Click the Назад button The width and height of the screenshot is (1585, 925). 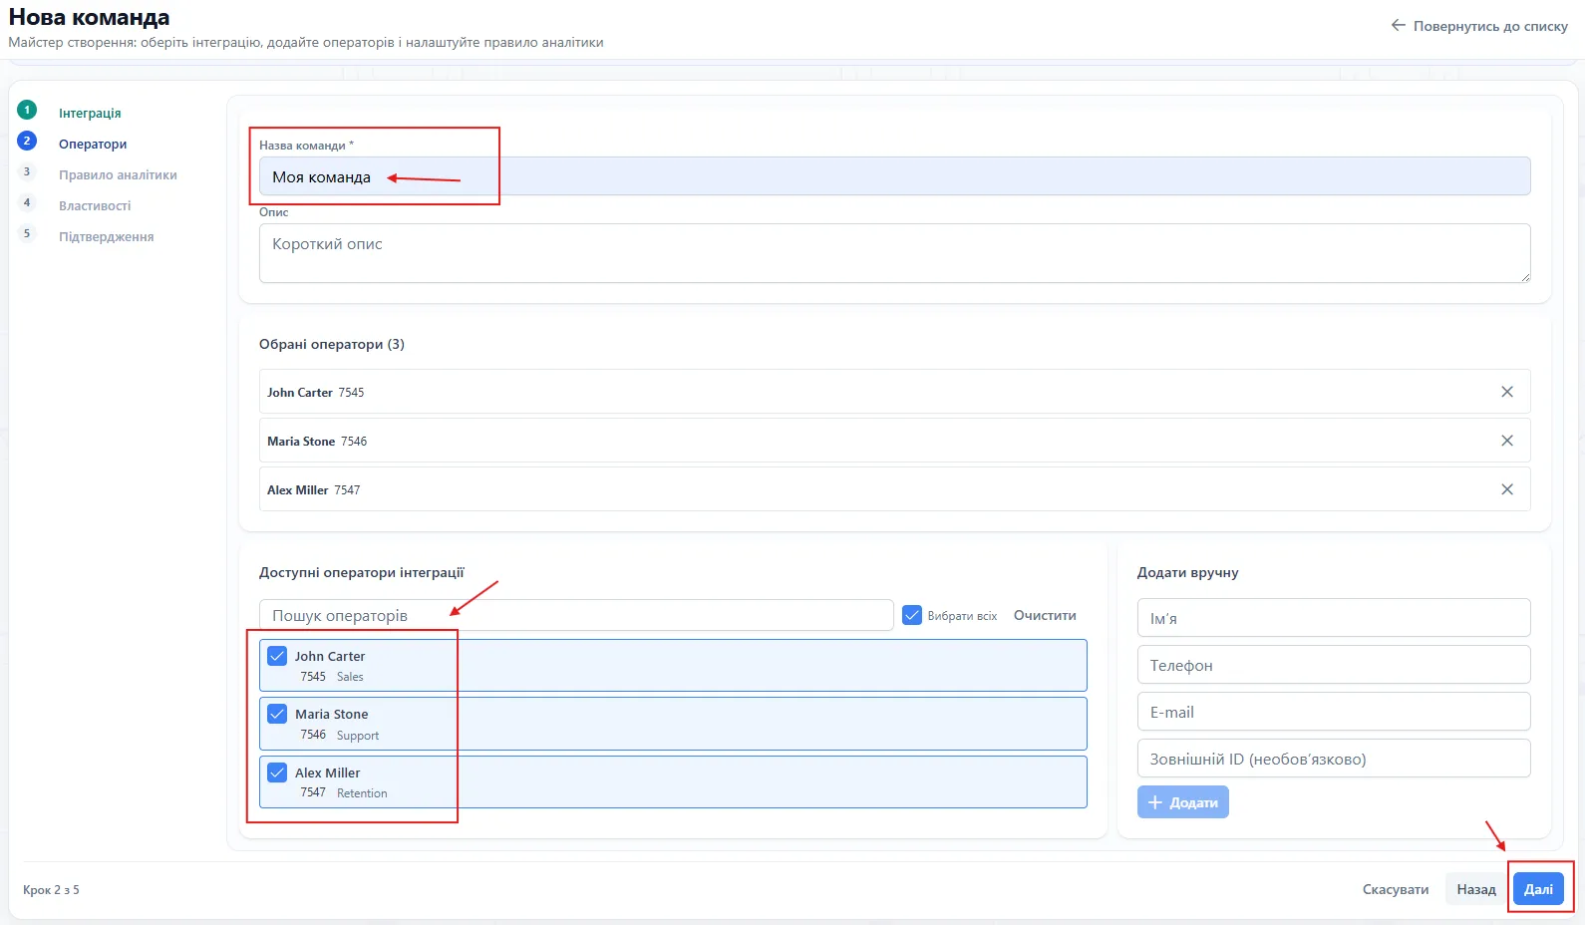[1476, 889]
